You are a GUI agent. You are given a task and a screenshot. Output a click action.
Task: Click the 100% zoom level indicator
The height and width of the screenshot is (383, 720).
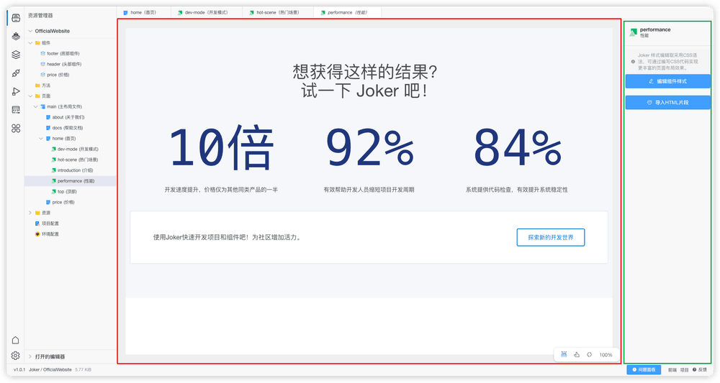(606, 355)
